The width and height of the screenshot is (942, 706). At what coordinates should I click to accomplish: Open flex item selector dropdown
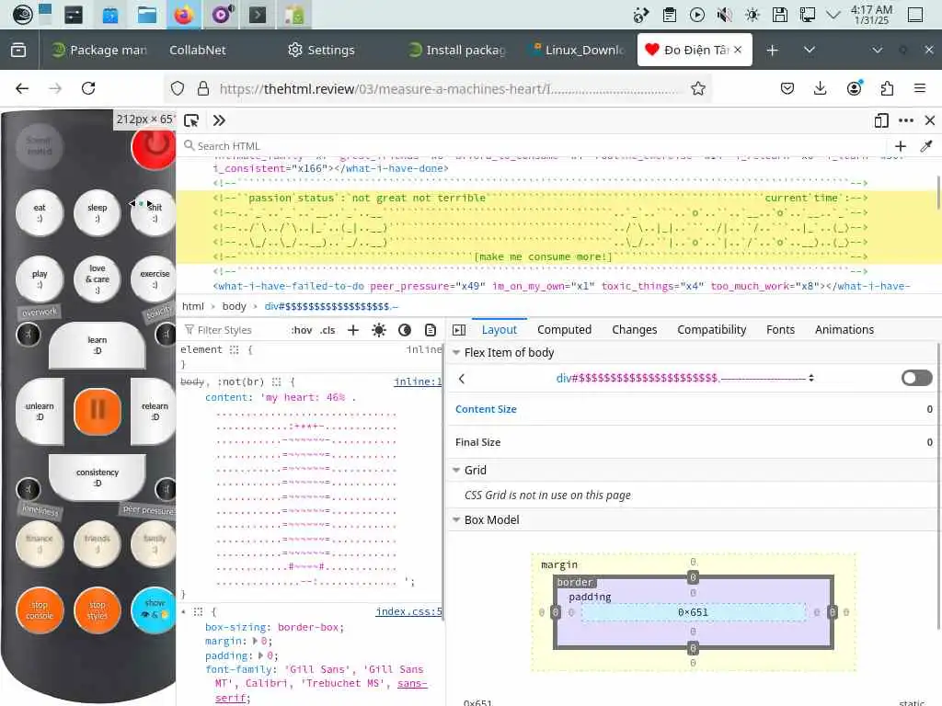coord(684,378)
